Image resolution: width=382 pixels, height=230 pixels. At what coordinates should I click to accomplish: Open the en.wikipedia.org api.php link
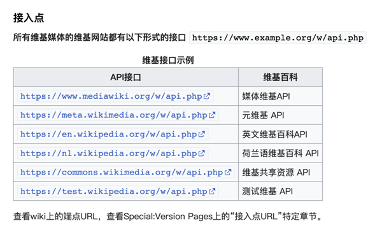tap(113, 134)
